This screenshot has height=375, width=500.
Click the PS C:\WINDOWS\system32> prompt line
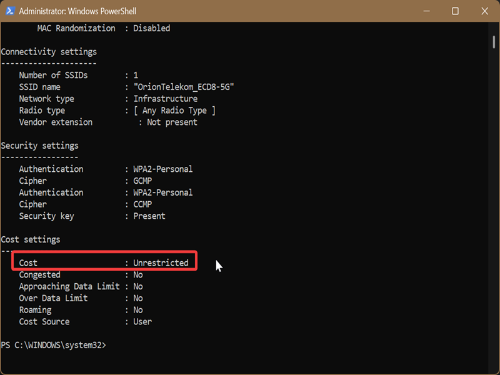pos(54,345)
